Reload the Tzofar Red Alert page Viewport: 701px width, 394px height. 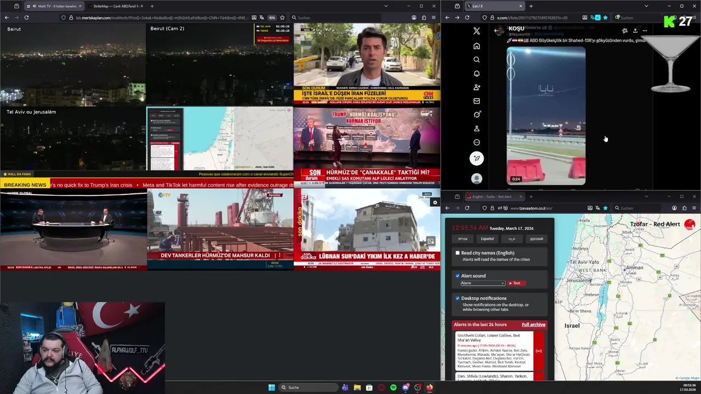pyautogui.click(x=467, y=208)
